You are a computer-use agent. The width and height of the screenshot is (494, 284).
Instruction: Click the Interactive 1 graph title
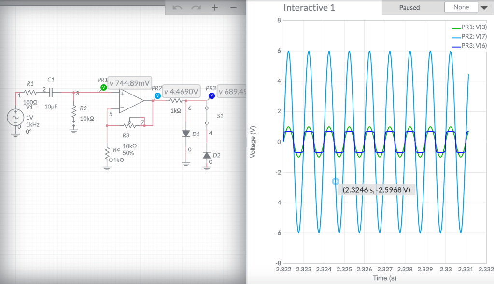point(309,8)
